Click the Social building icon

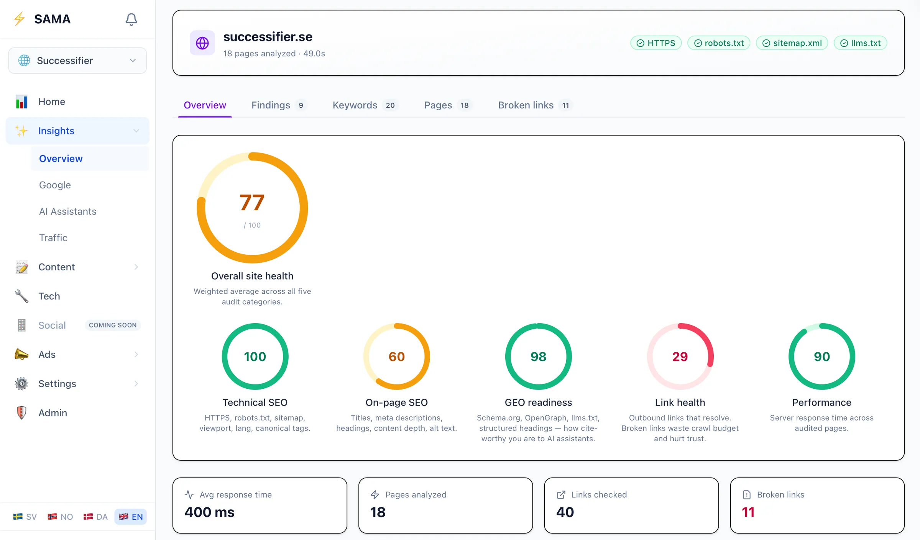pos(21,325)
